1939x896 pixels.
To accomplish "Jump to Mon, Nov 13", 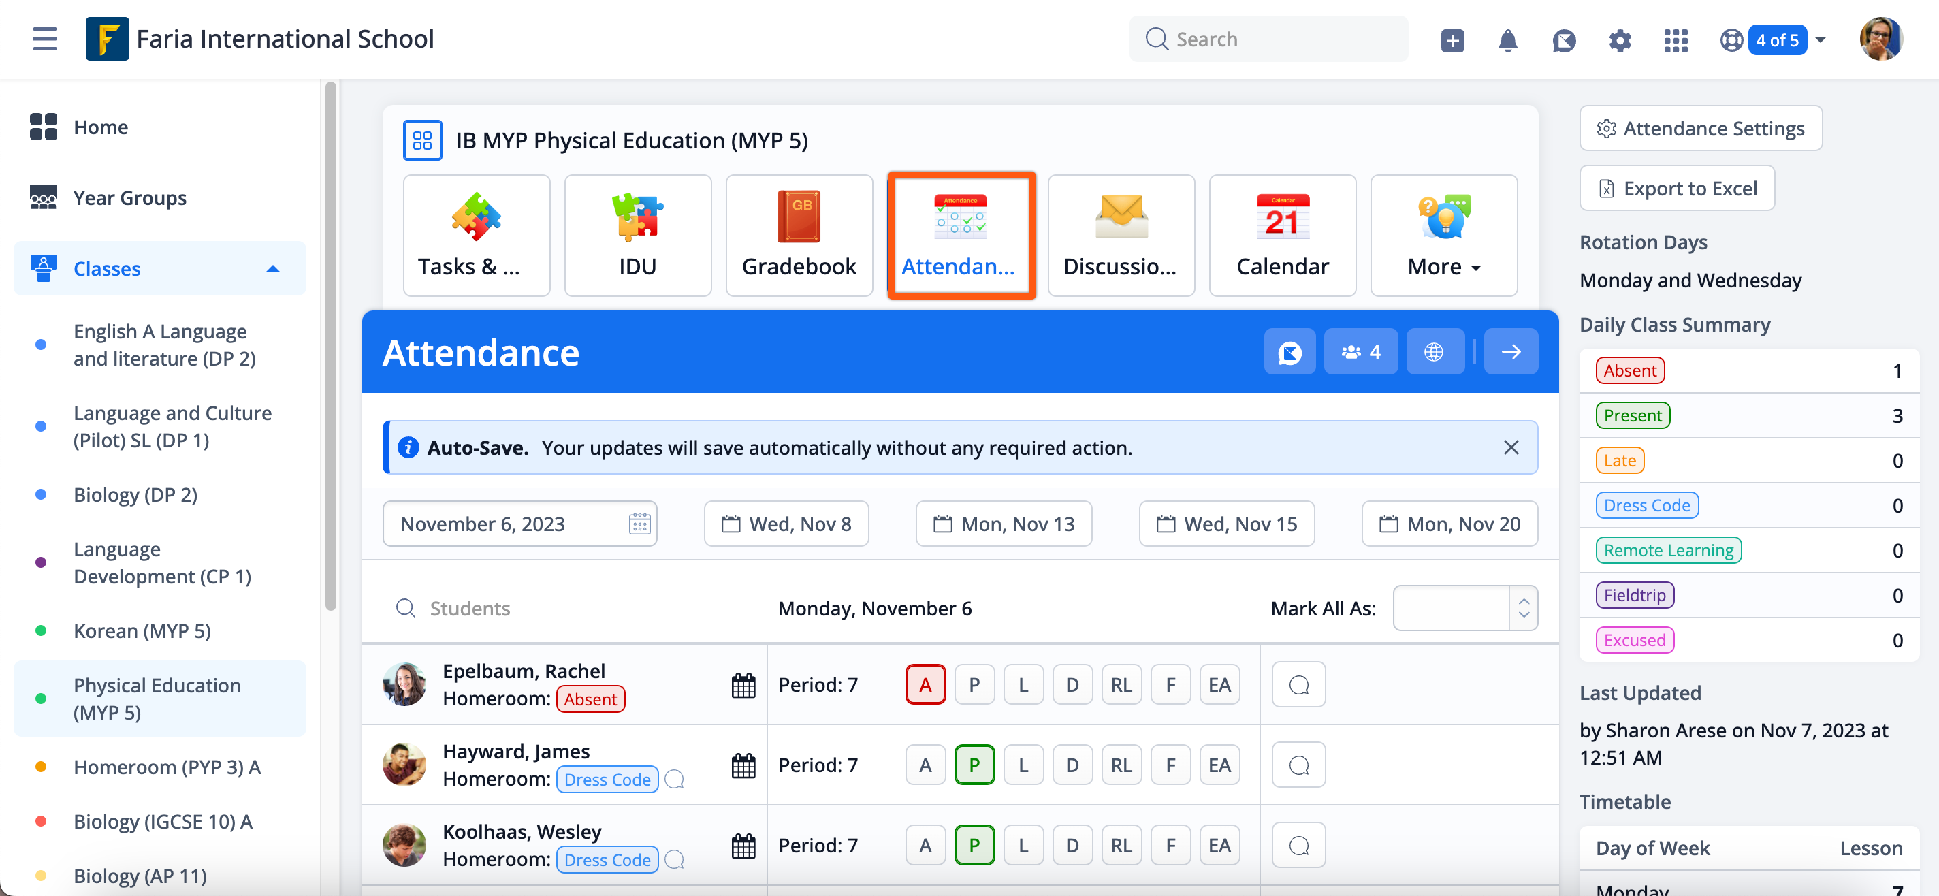I will (x=1004, y=524).
